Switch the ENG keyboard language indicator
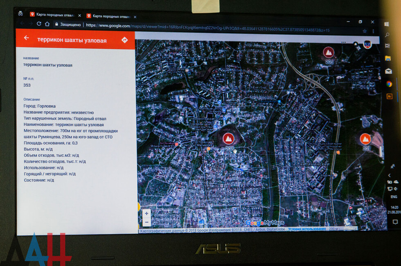 click(x=394, y=197)
